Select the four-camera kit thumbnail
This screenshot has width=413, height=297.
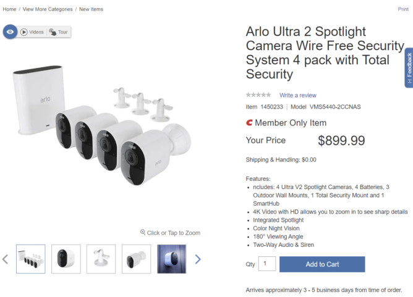[x=30, y=259]
